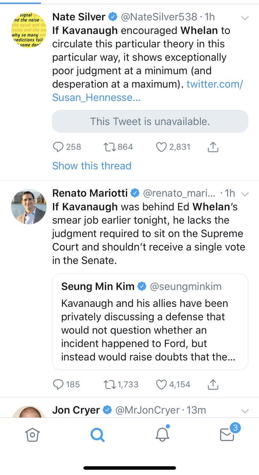This screenshot has width=259, height=475.
Task: Open Messages with 3 unread
Action: coord(227,435)
